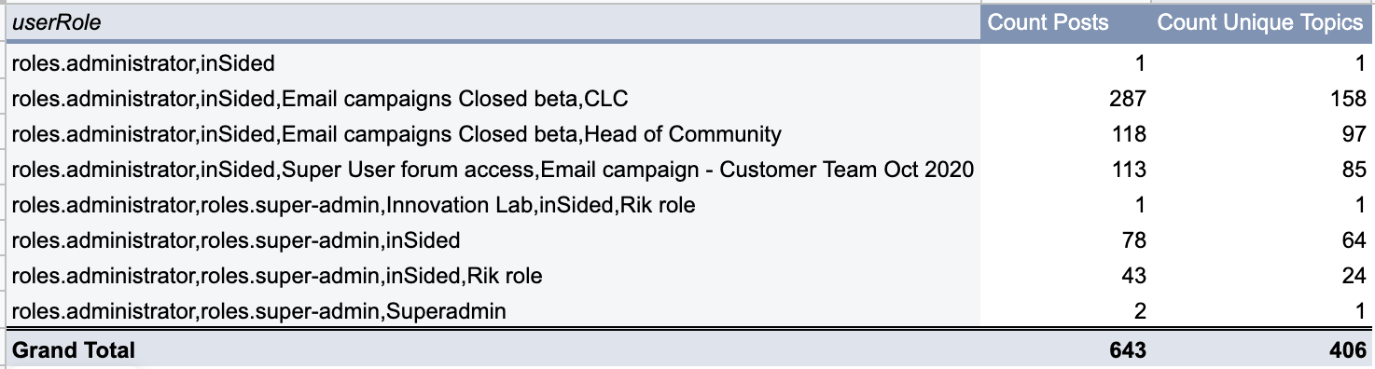Select the roles.administrator,inSided row label
The width and height of the screenshot is (1375, 369).
pyautogui.click(x=144, y=63)
